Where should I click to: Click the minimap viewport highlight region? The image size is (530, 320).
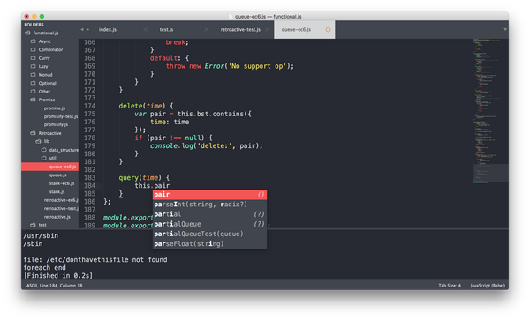click(x=490, y=173)
